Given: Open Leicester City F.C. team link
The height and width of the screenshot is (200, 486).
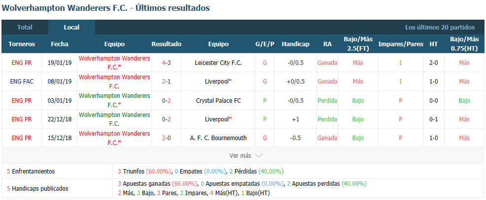Looking at the screenshot, I should [218, 63].
